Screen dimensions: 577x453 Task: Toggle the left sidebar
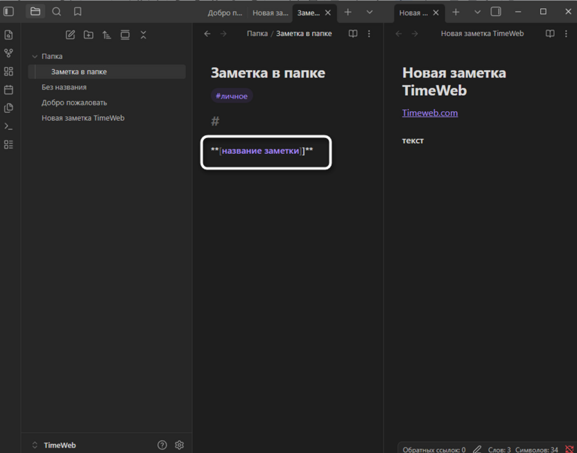coord(9,12)
